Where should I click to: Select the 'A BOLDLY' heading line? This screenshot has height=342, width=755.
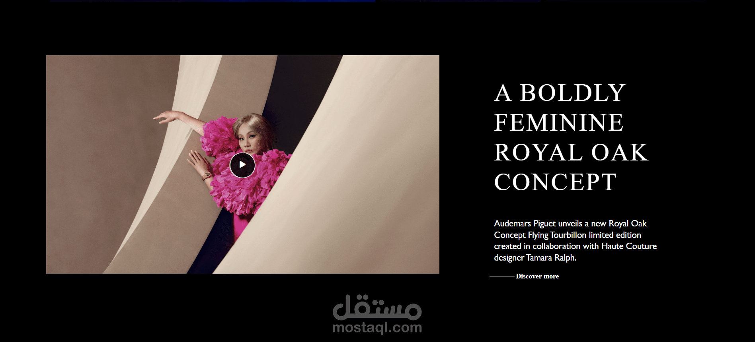point(560,93)
